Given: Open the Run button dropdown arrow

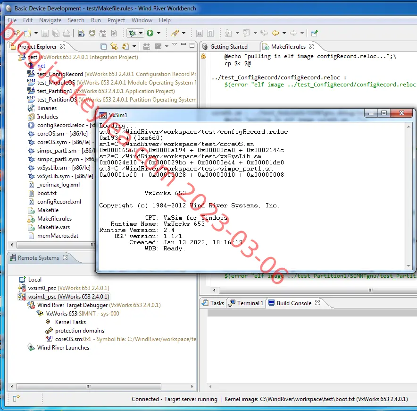Looking at the screenshot, I should coord(159,33).
